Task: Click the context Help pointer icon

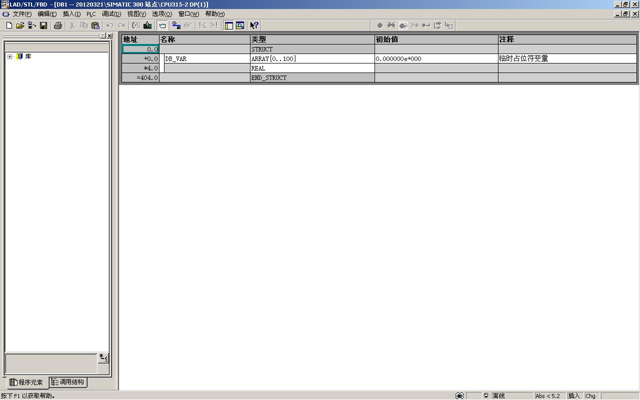Action: 254,25
